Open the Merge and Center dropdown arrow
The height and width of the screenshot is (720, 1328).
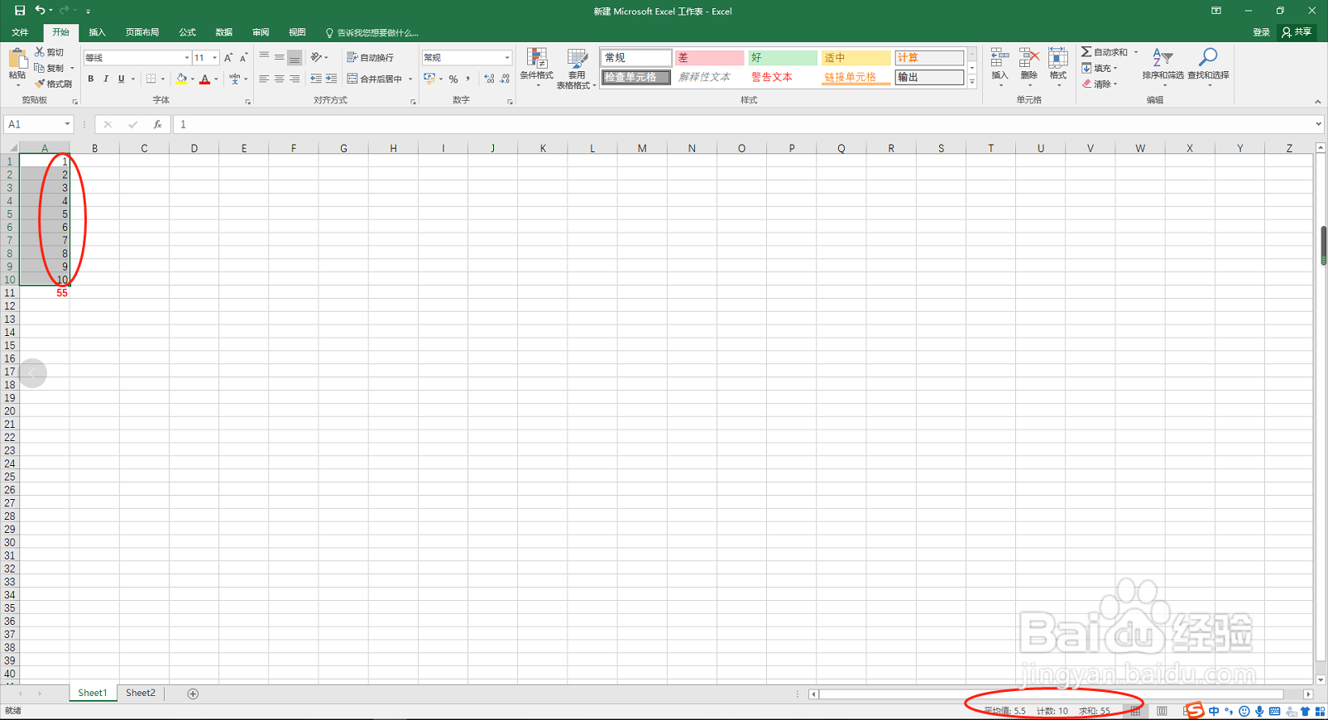pyautogui.click(x=410, y=79)
